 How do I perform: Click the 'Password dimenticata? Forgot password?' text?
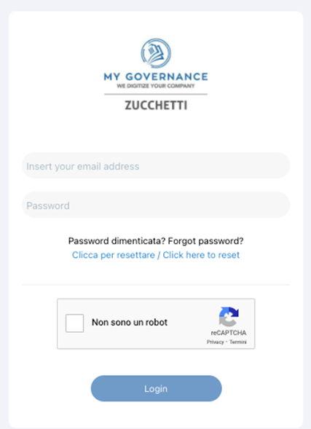(156, 241)
